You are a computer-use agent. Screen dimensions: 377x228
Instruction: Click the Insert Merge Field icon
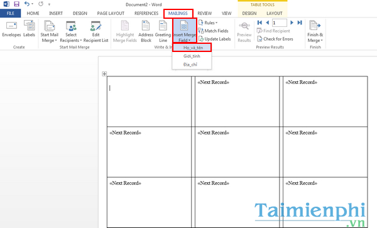point(184,26)
